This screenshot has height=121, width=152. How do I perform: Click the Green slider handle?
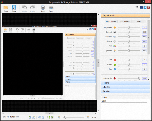[x=129, y=65]
